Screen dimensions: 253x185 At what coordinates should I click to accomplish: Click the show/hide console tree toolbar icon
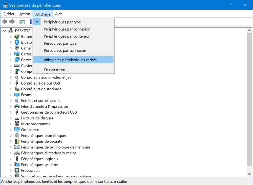tap(22, 22)
